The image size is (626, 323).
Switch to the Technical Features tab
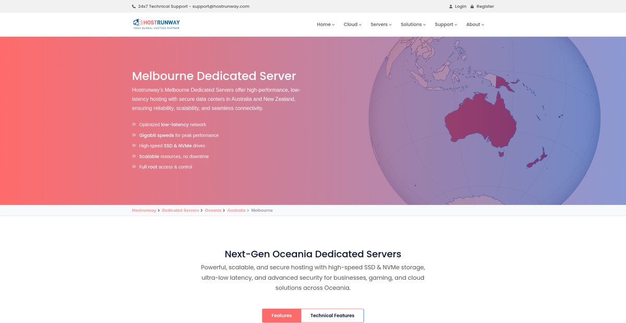tap(332, 316)
